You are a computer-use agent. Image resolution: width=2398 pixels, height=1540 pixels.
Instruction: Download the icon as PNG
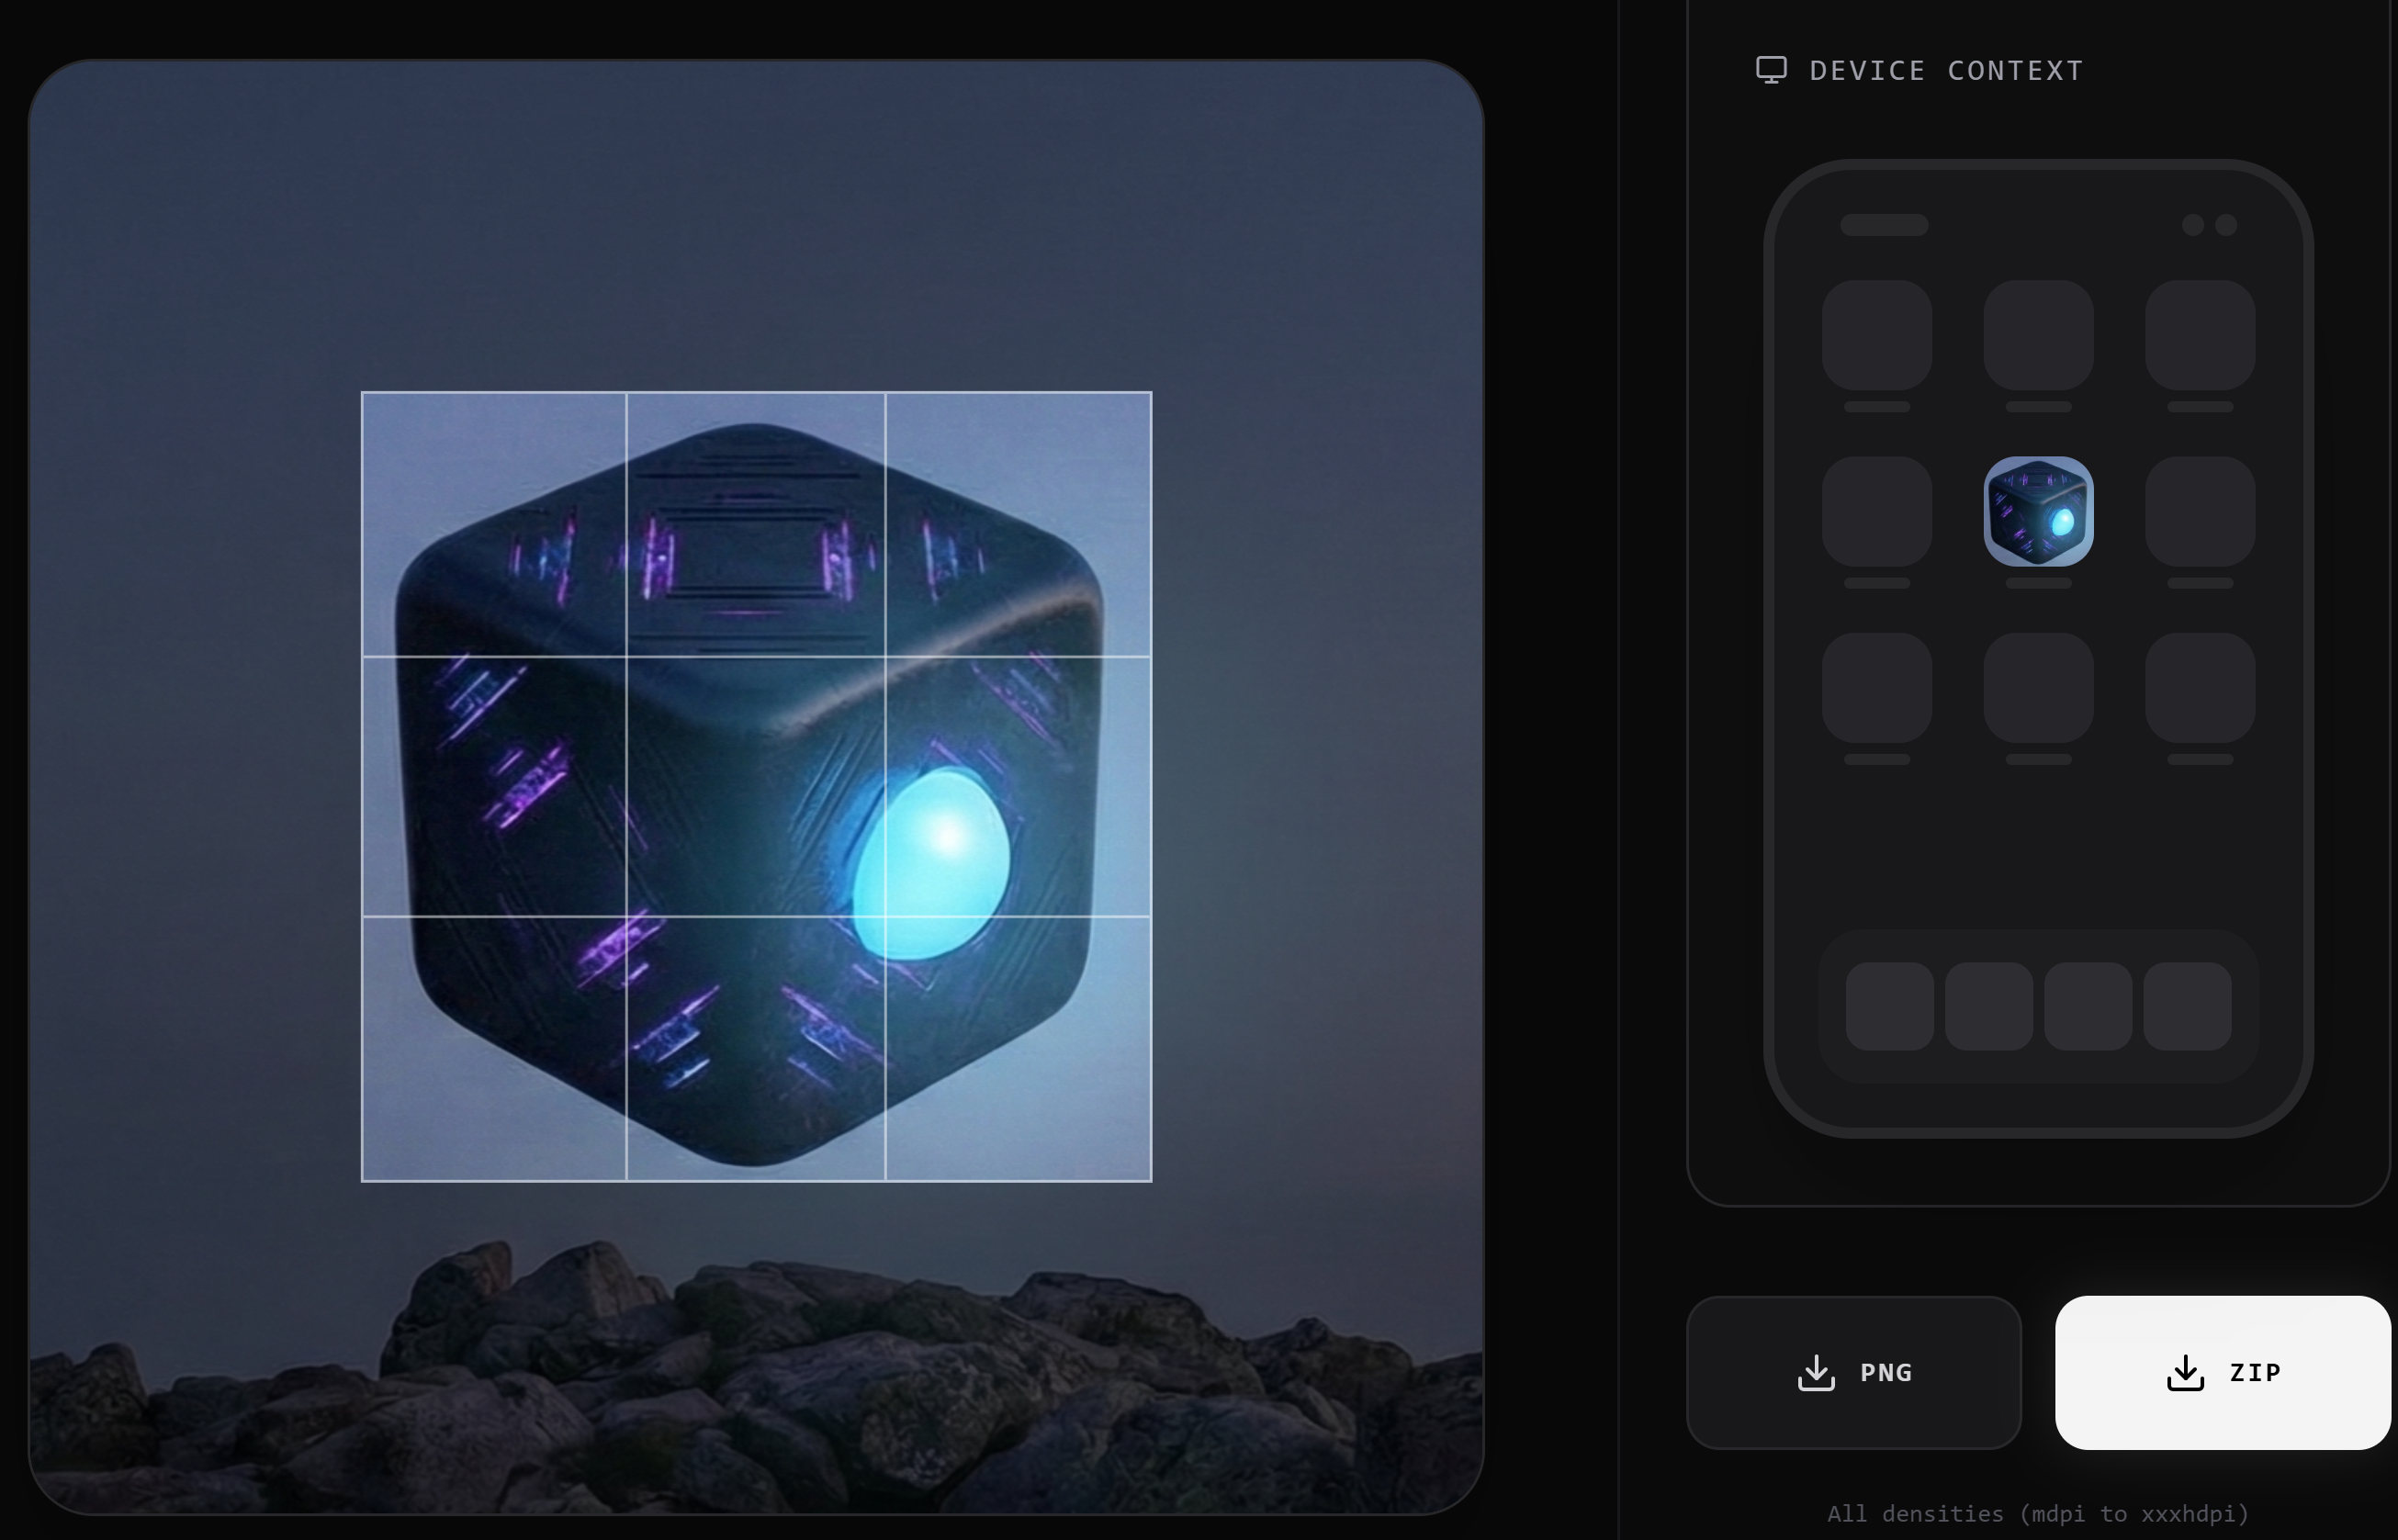(x=1854, y=1373)
